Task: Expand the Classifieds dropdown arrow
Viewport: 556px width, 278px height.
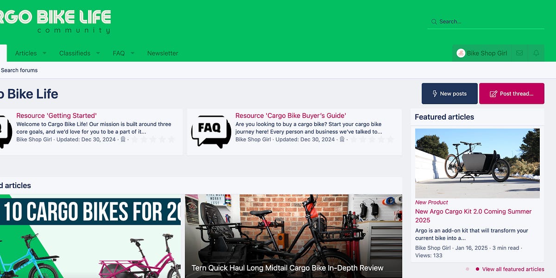Action: tap(98, 53)
